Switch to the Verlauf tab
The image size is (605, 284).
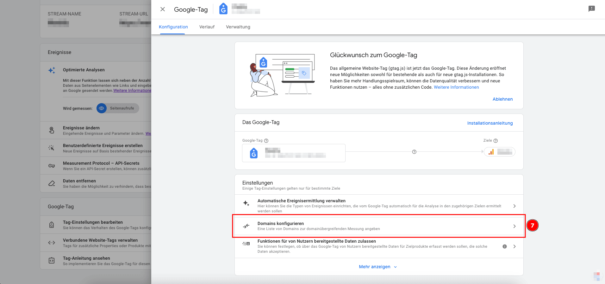207,27
